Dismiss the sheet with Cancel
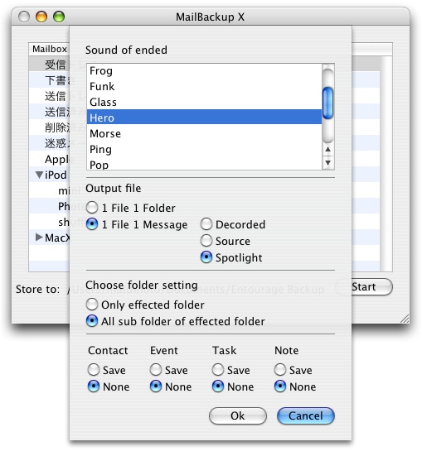 [305, 415]
